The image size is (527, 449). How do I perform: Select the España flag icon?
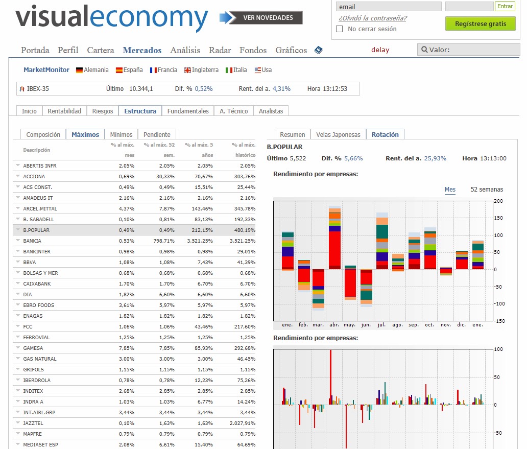118,69
